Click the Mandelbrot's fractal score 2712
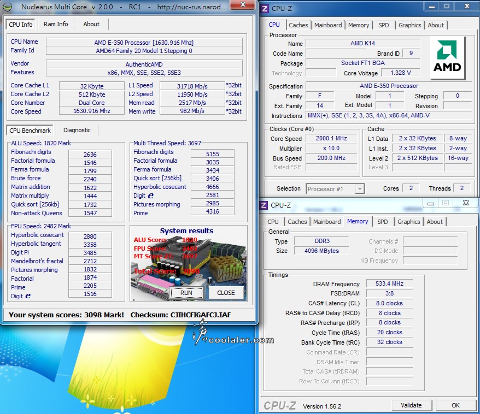This screenshot has width=480, height=414. click(x=90, y=261)
